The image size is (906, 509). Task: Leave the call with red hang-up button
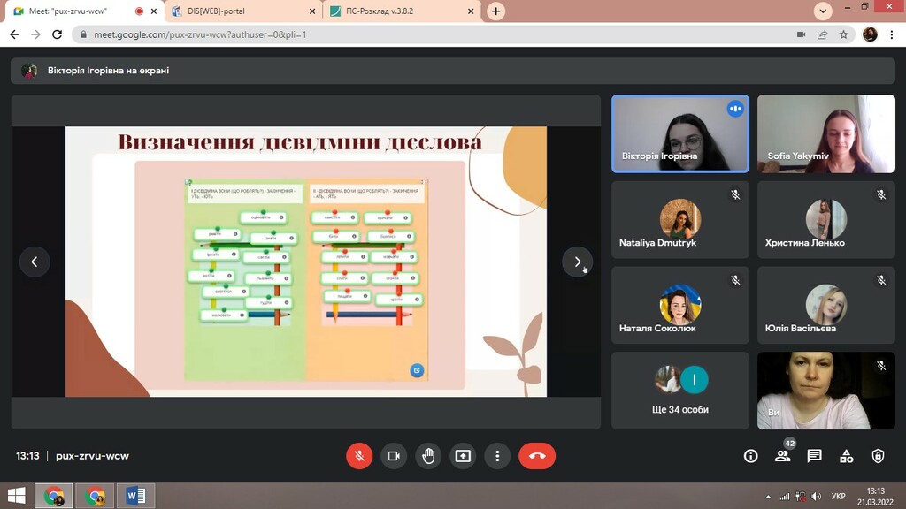(x=537, y=456)
